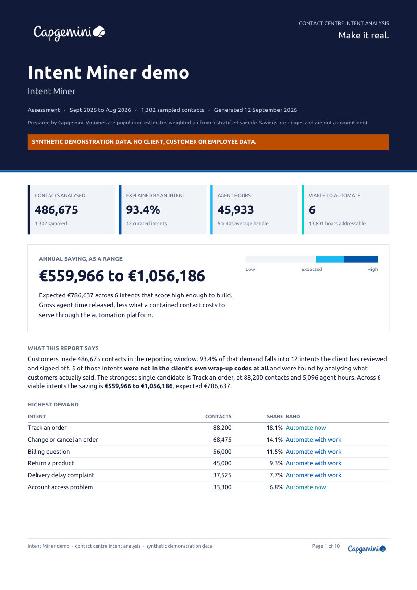Click the 33,300 contacts cell

click(x=222, y=487)
